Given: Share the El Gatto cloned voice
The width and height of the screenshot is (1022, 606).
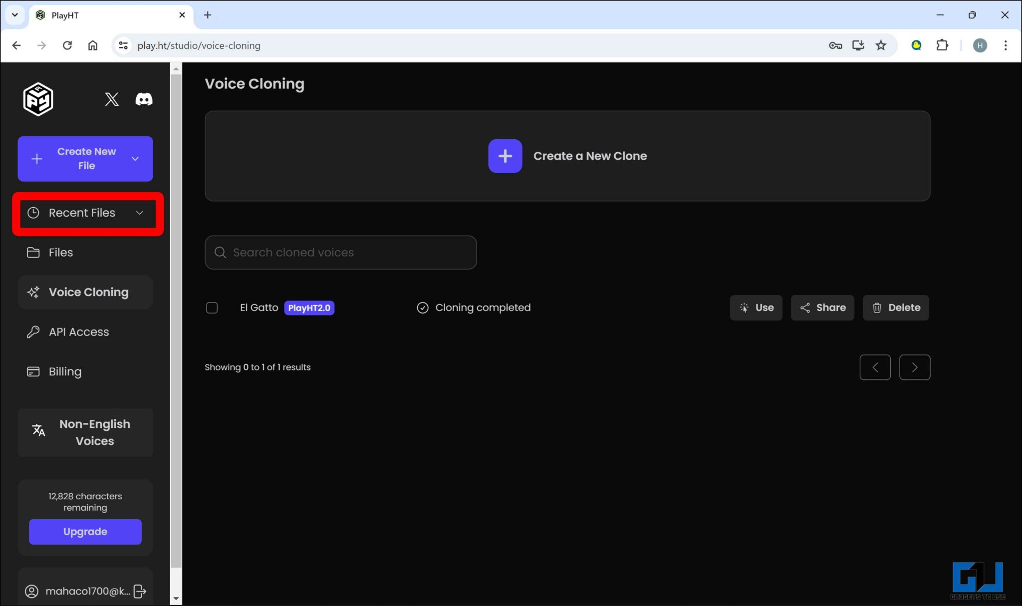Looking at the screenshot, I should click(x=822, y=307).
